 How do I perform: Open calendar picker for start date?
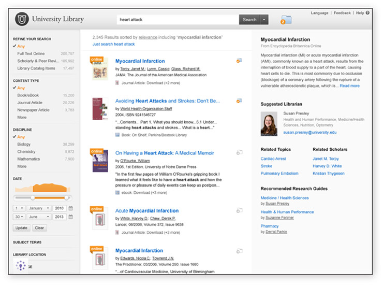[70, 208]
